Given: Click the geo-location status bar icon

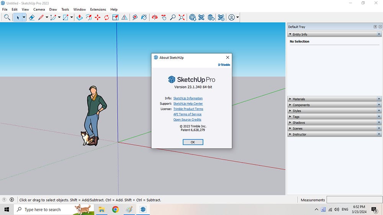Looking at the screenshot, I should (4, 200).
